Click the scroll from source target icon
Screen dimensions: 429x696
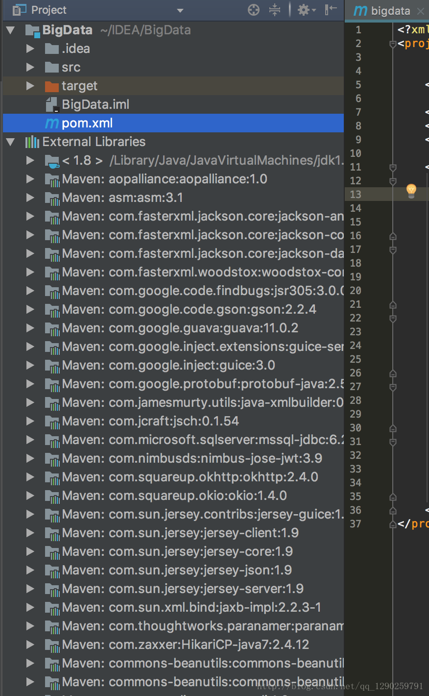tap(254, 10)
